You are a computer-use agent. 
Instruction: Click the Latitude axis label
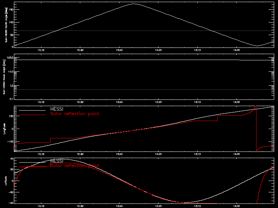6,181
